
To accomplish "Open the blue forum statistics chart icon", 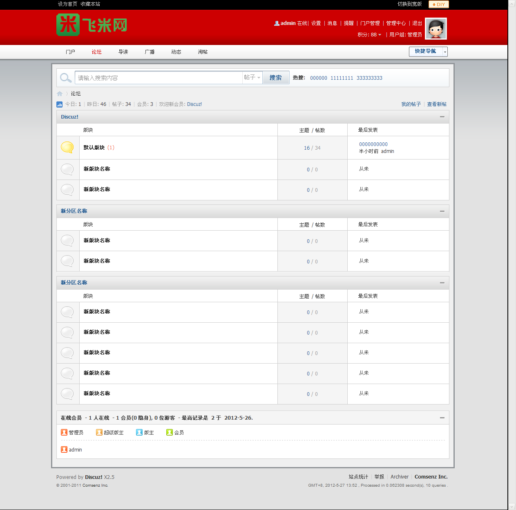I will pyautogui.click(x=60, y=104).
